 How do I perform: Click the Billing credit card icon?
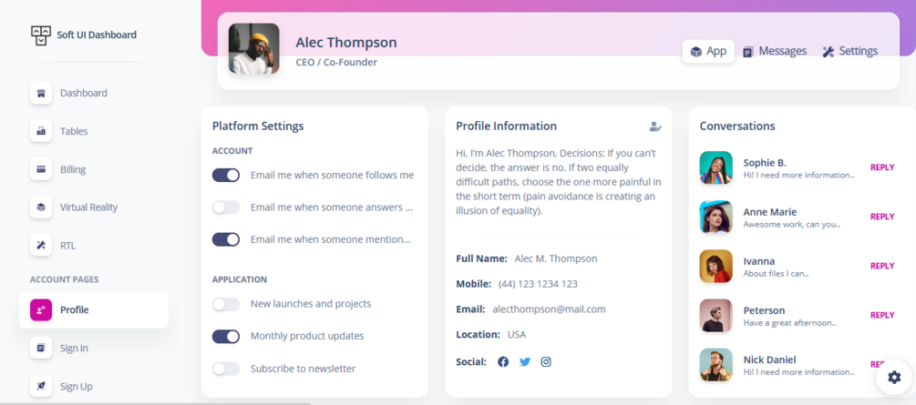click(41, 169)
